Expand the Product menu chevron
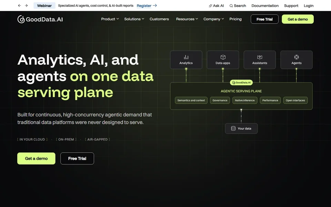331x207 pixels. click(118, 19)
